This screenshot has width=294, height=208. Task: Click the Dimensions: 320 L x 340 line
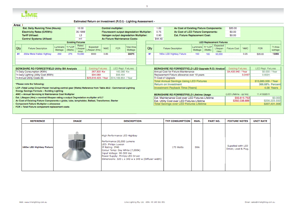(x=132, y=159)
